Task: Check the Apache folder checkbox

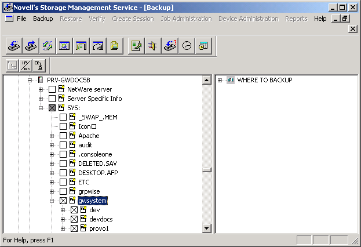Action: (63, 136)
